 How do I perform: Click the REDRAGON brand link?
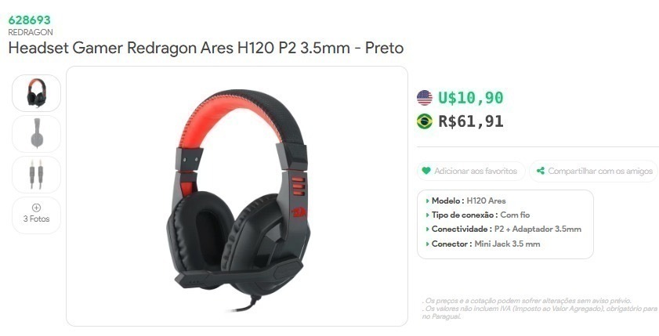pyautogui.click(x=31, y=32)
